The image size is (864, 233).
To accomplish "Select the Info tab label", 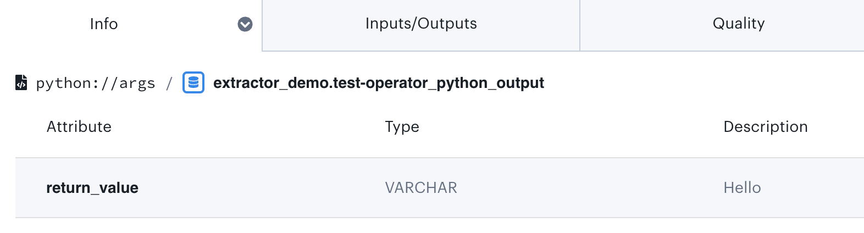I will 104,24.
